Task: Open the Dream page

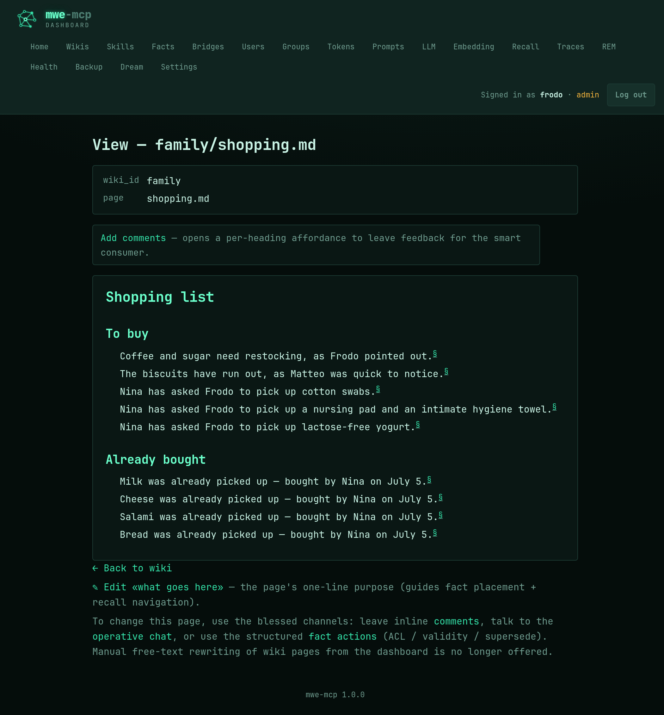Action: (x=132, y=67)
